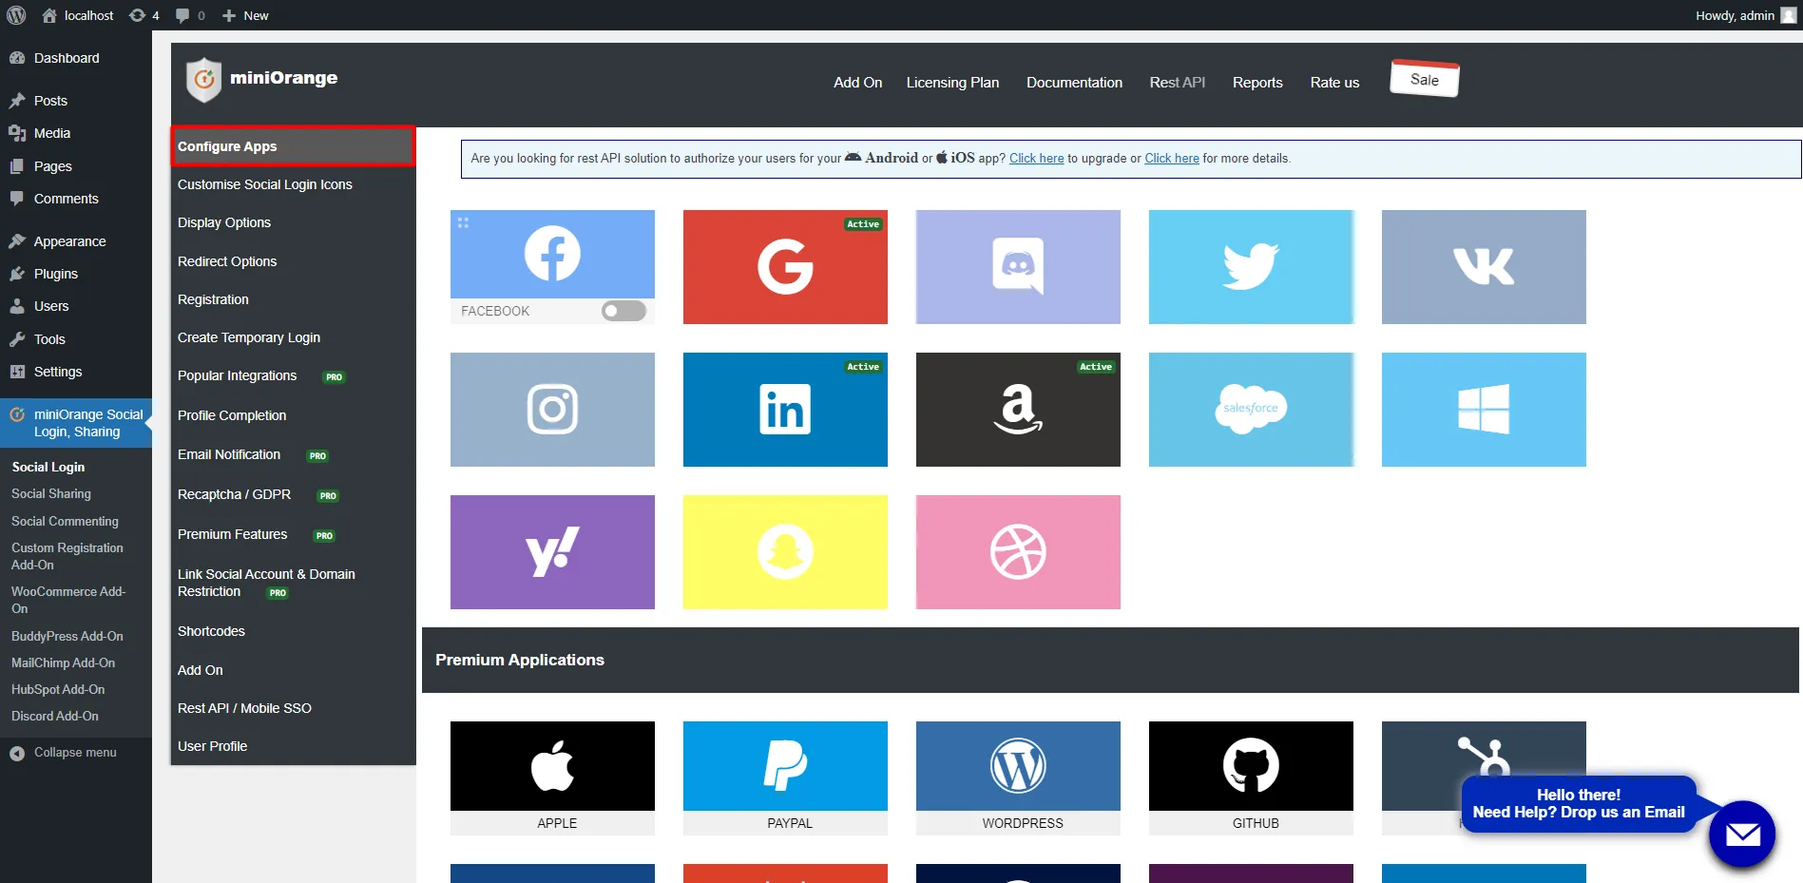The width and height of the screenshot is (1803, 883).
Task: Click the email help chat bubble
Action: [1741, 835]
